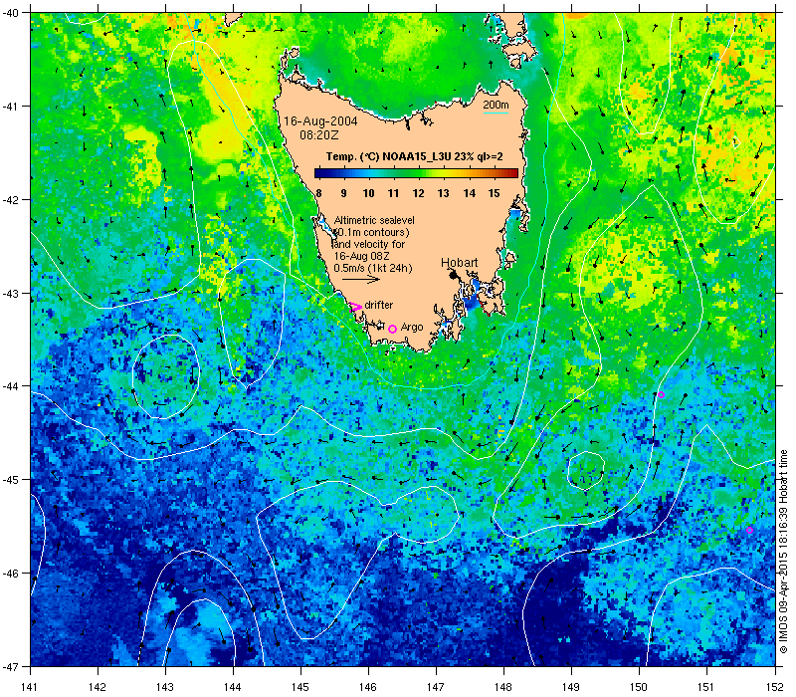796x697 pixels.
Task: Click the 'and velocity for' text line
Action: 369,244
